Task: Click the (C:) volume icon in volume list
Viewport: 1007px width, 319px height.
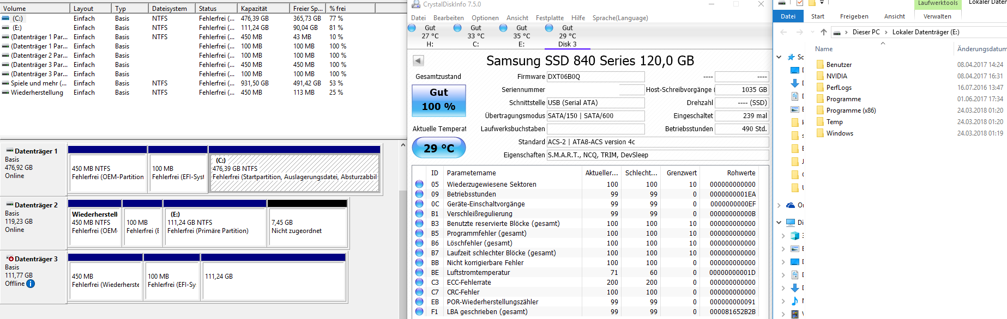Action: (5, 18)
